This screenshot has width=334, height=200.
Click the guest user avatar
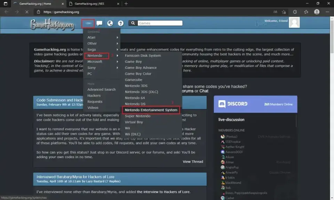pos(294,22)
